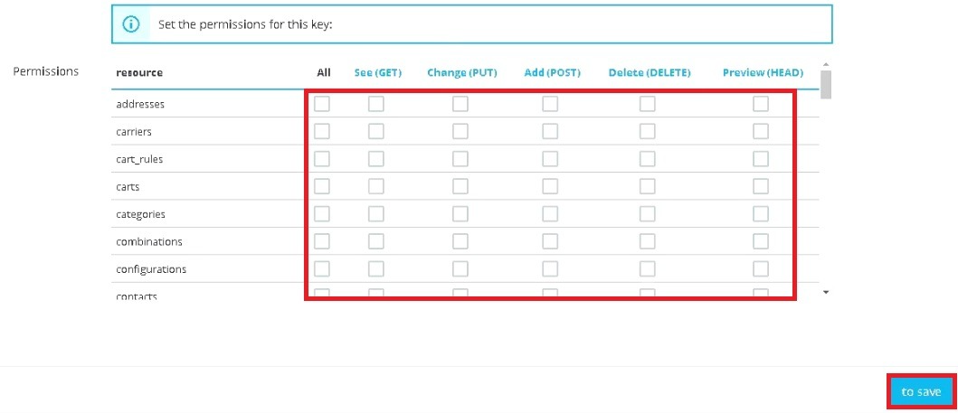Click the Preview (HEAD) column header
The image size is (958, 413).
coord(764,72)
